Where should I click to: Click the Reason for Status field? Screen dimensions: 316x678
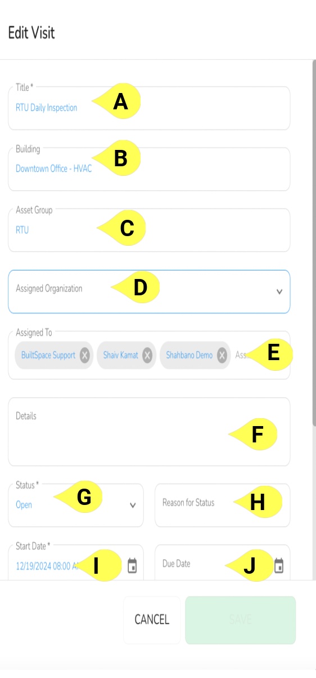point(223,505)
